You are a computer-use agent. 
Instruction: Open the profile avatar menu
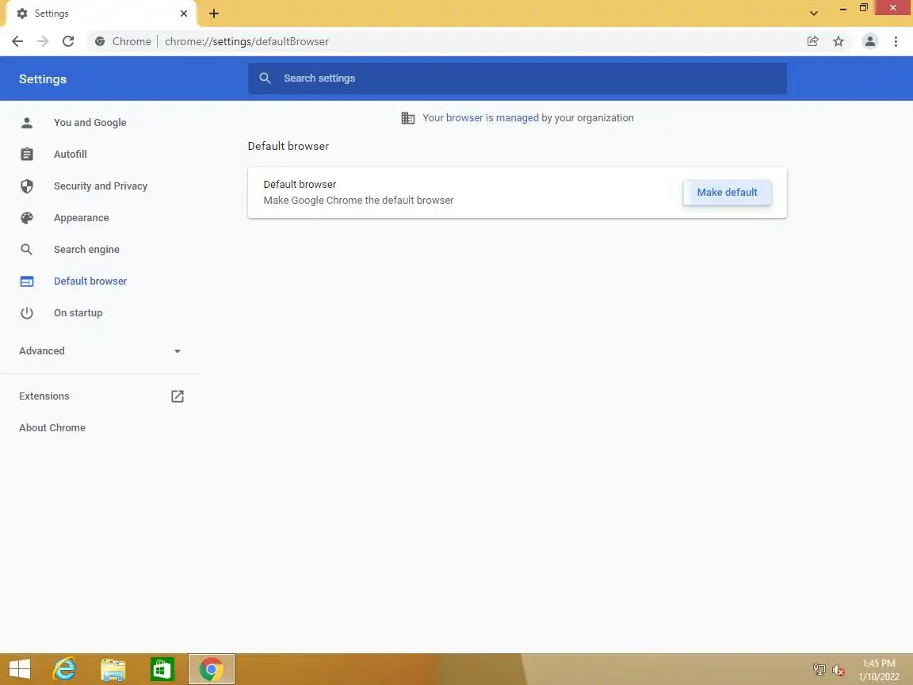[x=870, y=41]
